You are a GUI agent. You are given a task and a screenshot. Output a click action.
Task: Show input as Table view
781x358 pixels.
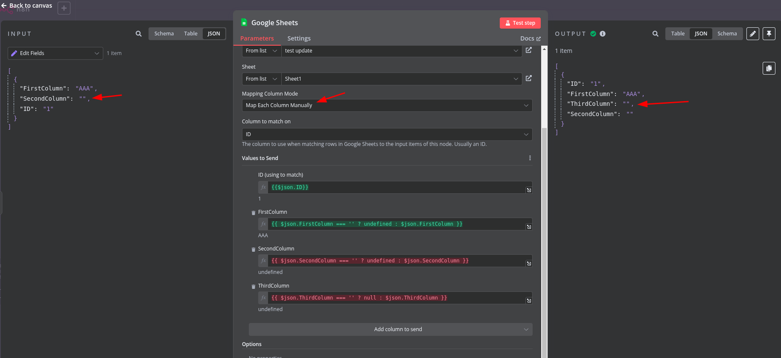(x=191, y=34)
